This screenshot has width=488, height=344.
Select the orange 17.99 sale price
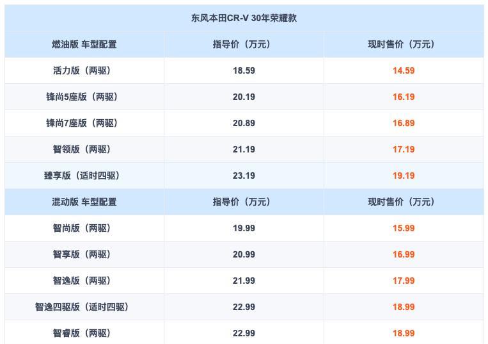(404, 281)
